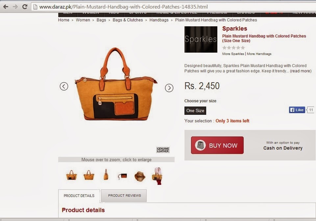Screen dimensions: 316x221
Task: Open the More Handbags link
Action: click(259, 54)
